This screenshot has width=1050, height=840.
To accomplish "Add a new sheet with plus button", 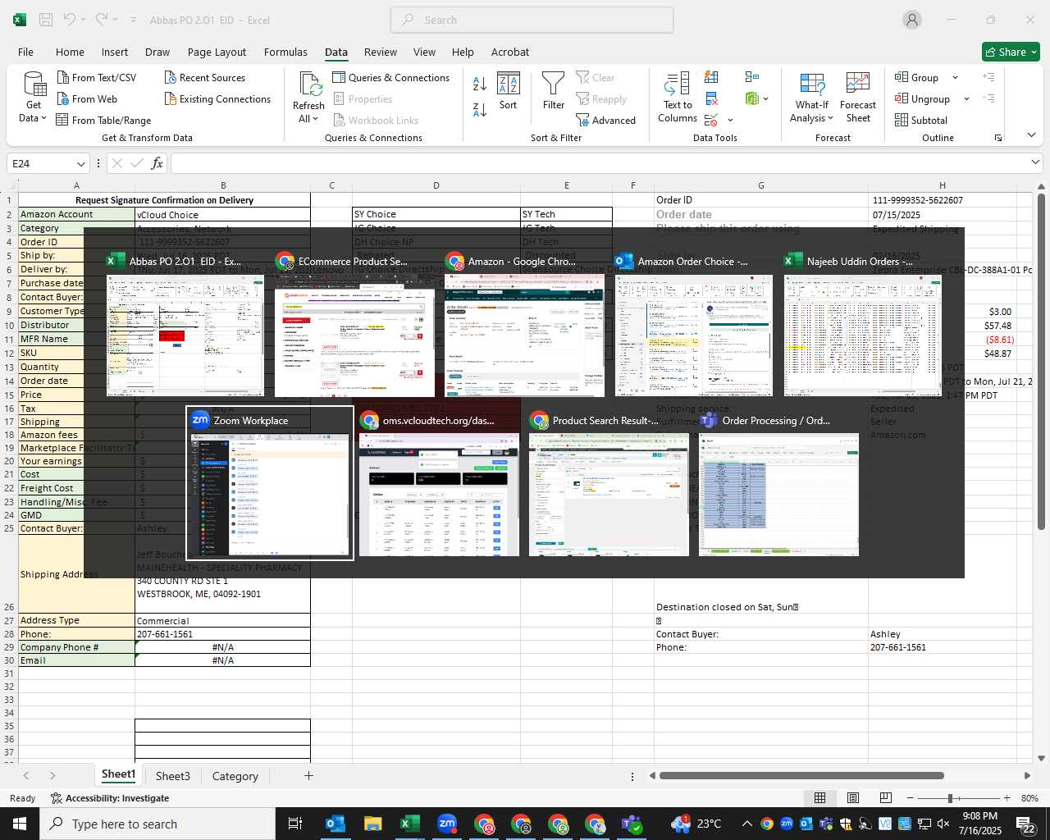I will (x=308, y=775).
